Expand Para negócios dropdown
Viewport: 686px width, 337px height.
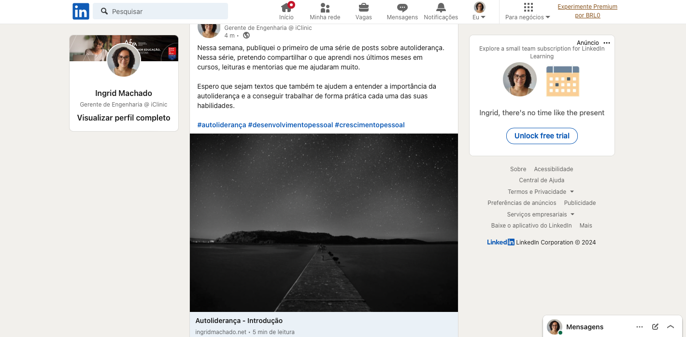[x=528, y=12]
